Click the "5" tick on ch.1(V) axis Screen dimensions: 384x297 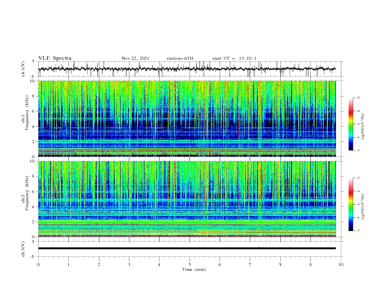click(x=34, y=62)
